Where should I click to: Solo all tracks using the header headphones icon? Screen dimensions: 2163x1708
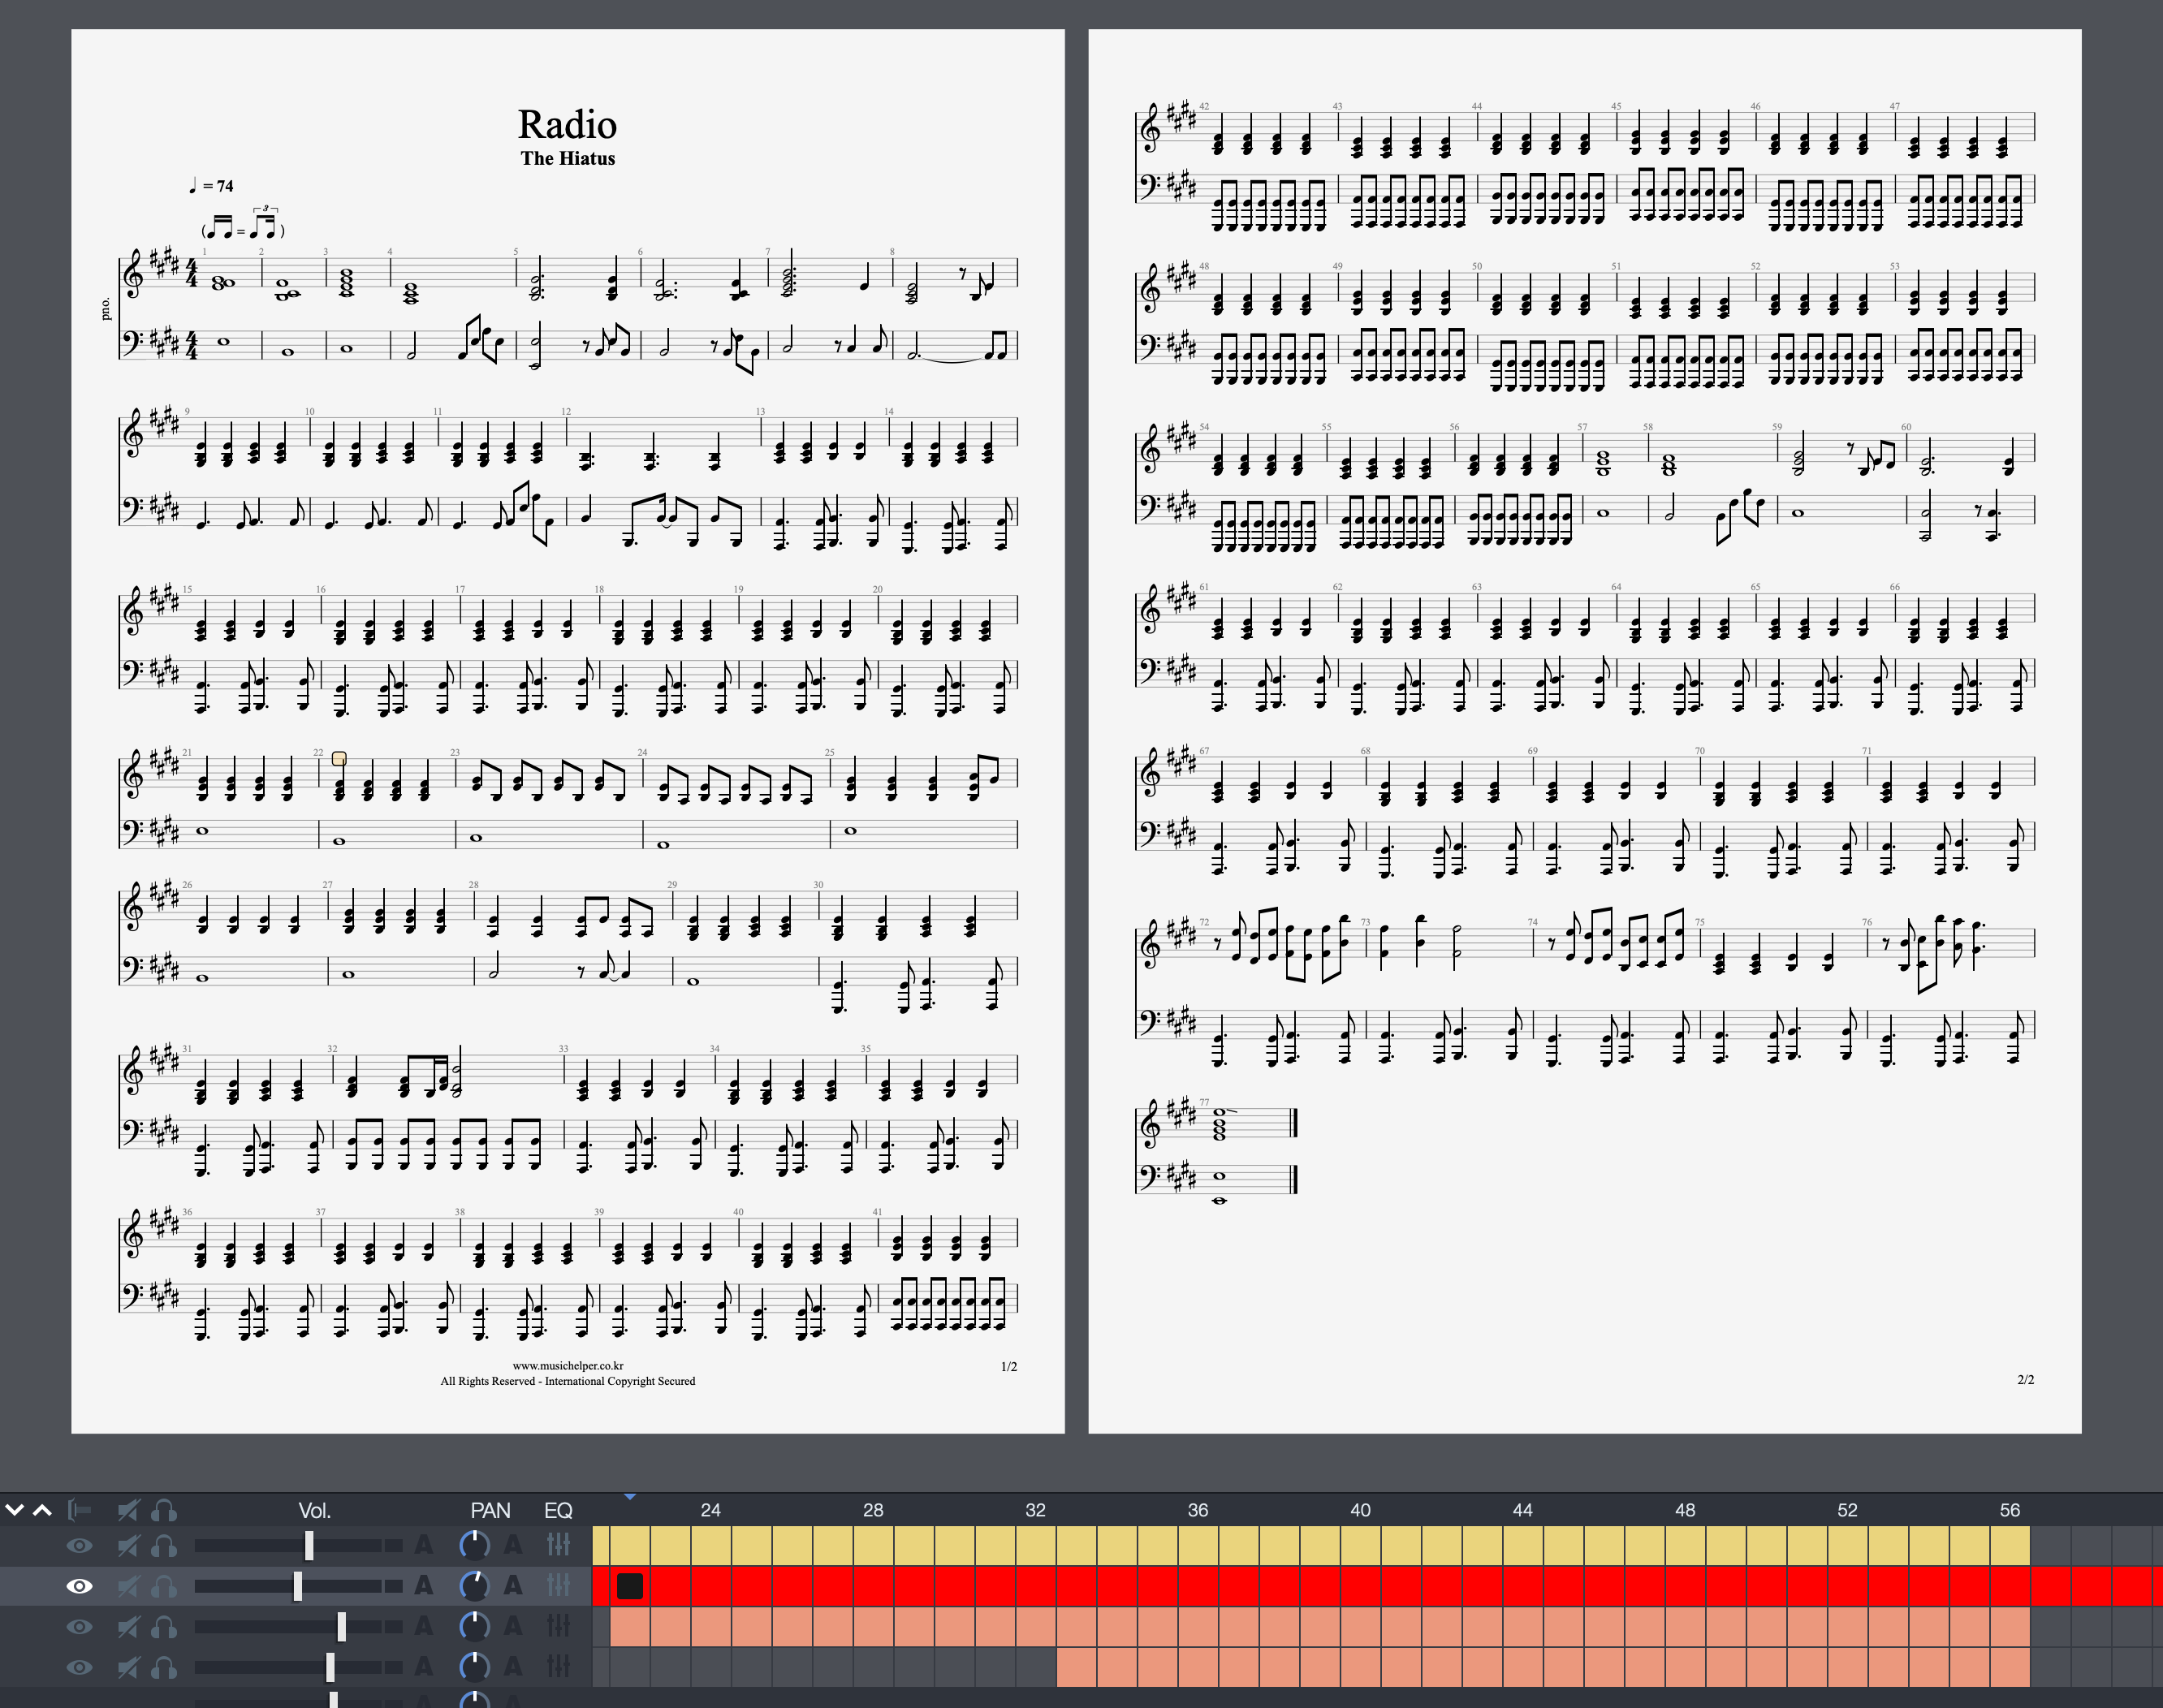164,1510
